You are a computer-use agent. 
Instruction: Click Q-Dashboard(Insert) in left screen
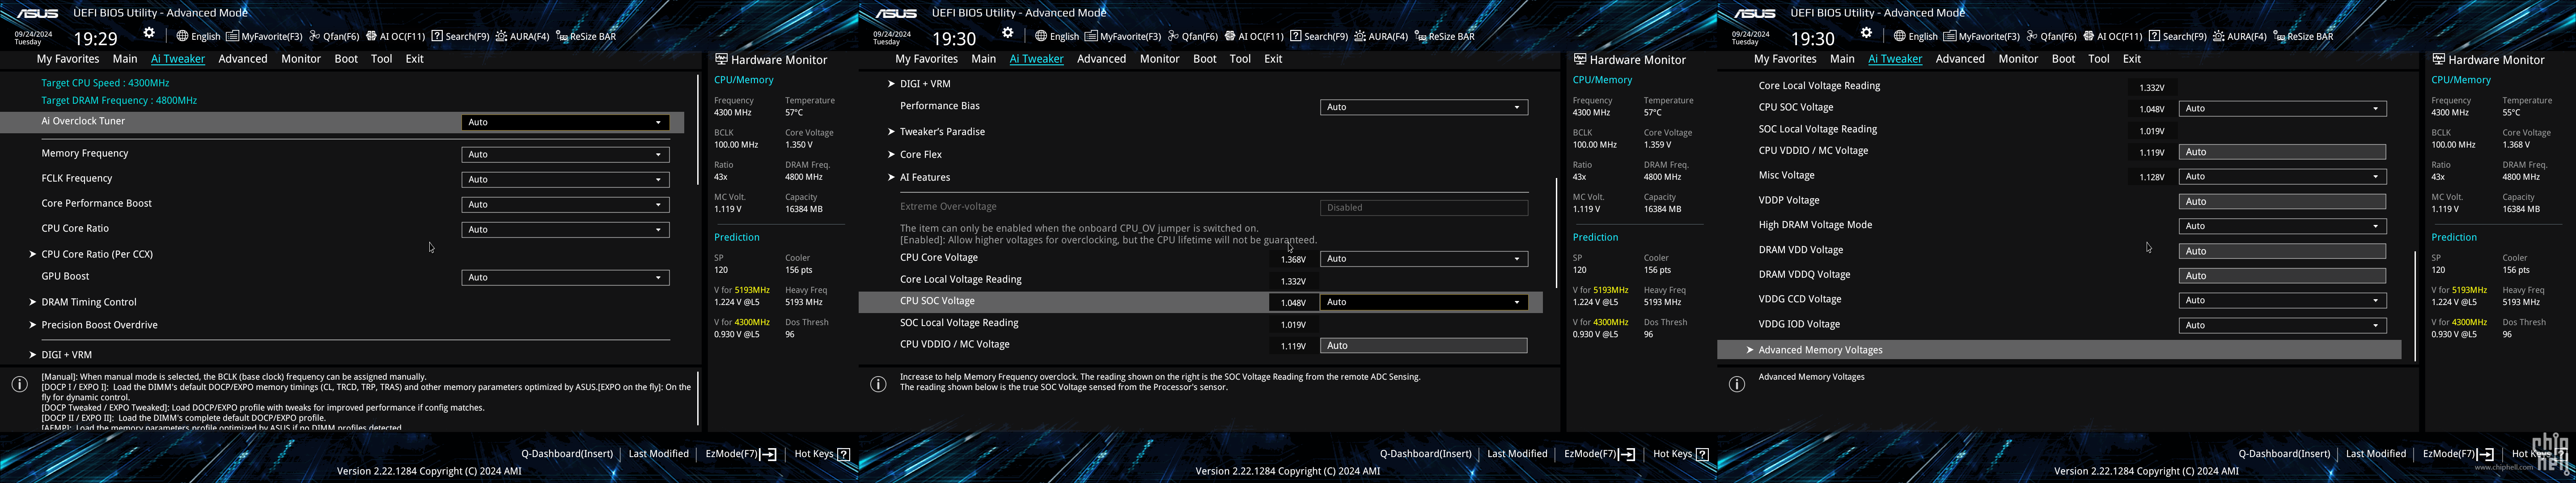click(x=567, y=454)
